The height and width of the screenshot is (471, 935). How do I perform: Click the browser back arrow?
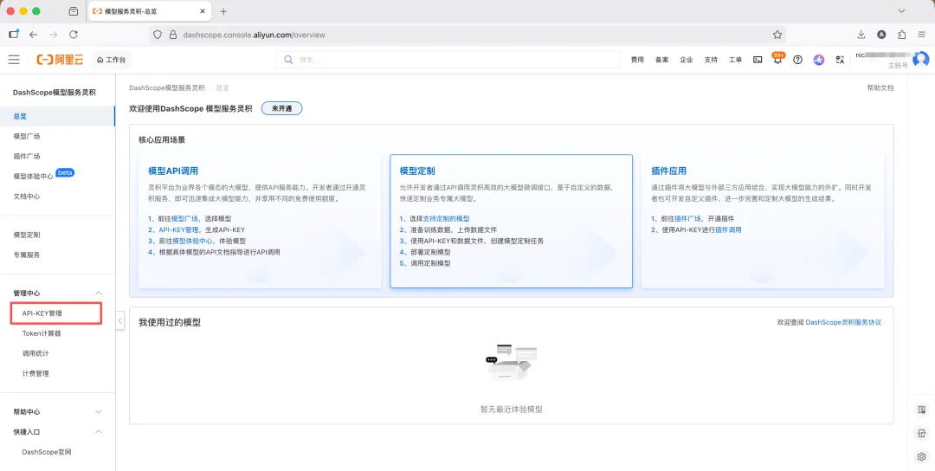[34, 35]
